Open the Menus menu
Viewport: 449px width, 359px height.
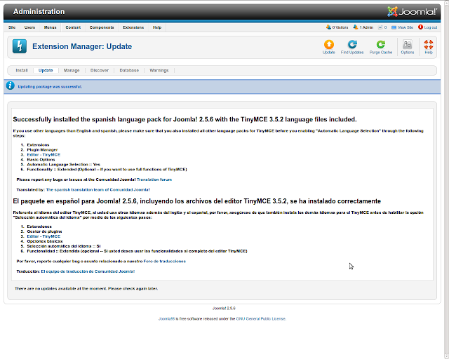pyautogui.click(x=50, y=27)
